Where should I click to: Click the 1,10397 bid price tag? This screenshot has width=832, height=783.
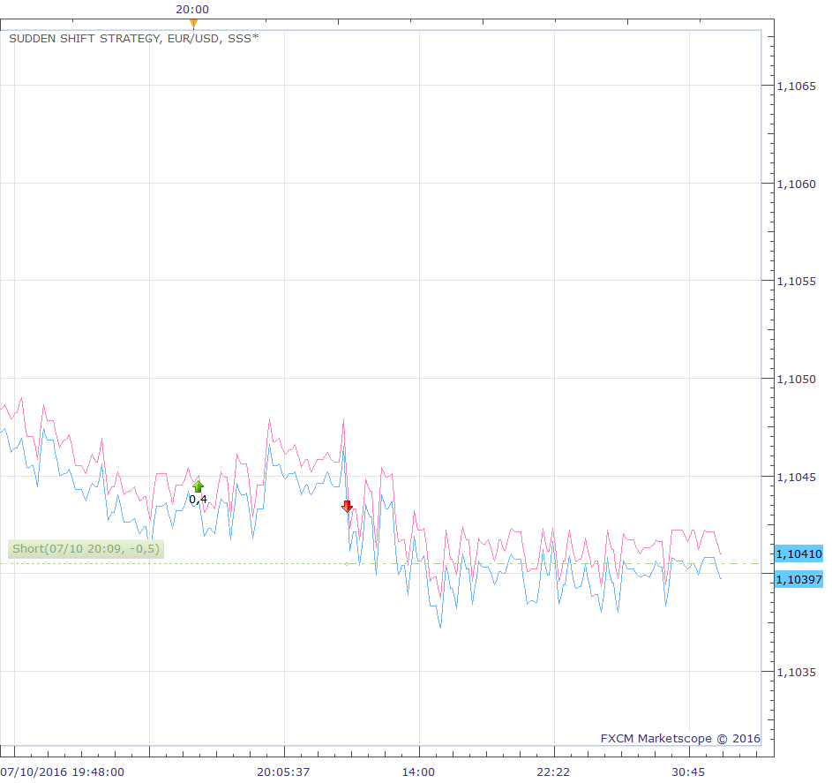click(798, 579)
